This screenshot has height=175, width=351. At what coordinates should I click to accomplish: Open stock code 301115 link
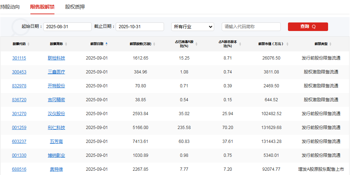(x=19, y=58)
